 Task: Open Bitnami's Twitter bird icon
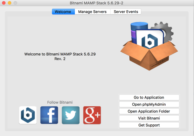click(x=70, y=115)
